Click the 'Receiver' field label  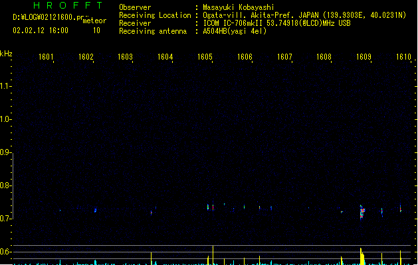coord(135,23)
